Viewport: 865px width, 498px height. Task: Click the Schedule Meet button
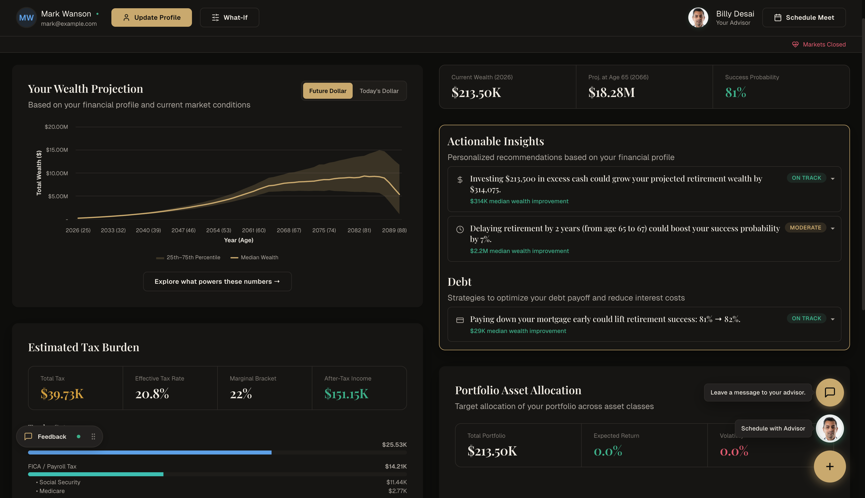pos(804,17)
